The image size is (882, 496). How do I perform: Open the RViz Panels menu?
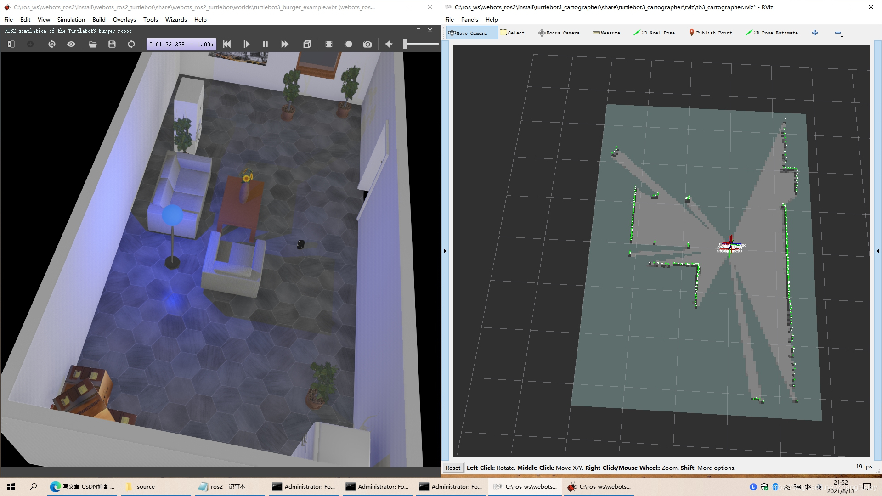[x=469, y=19]
